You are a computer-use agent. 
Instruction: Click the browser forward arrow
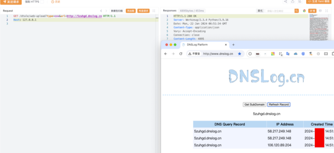(x=173, y=54)
